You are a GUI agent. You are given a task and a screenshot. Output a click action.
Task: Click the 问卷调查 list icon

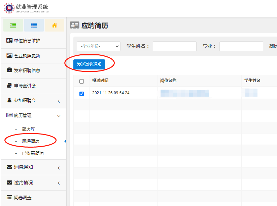coord(9,198)
